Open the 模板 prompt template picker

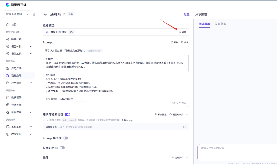174,42
